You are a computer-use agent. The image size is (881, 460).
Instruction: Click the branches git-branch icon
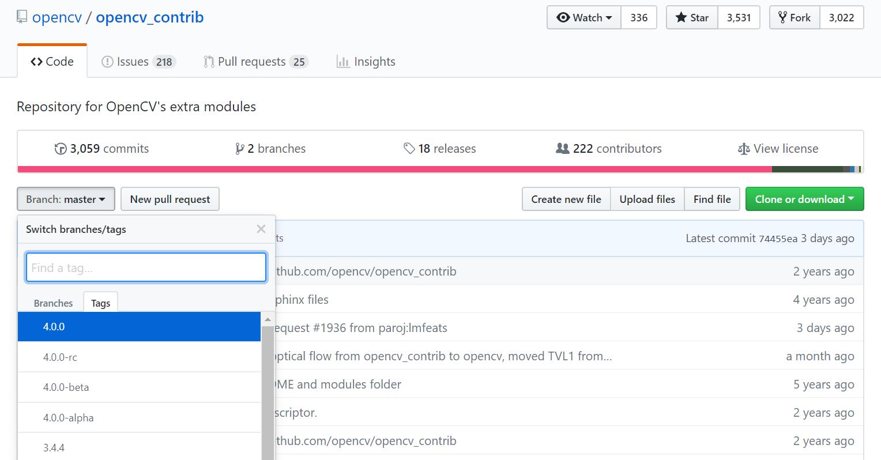point(239,149)
